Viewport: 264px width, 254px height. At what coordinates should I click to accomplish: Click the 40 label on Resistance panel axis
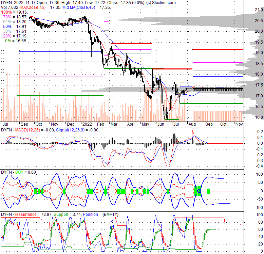[261, 237]
